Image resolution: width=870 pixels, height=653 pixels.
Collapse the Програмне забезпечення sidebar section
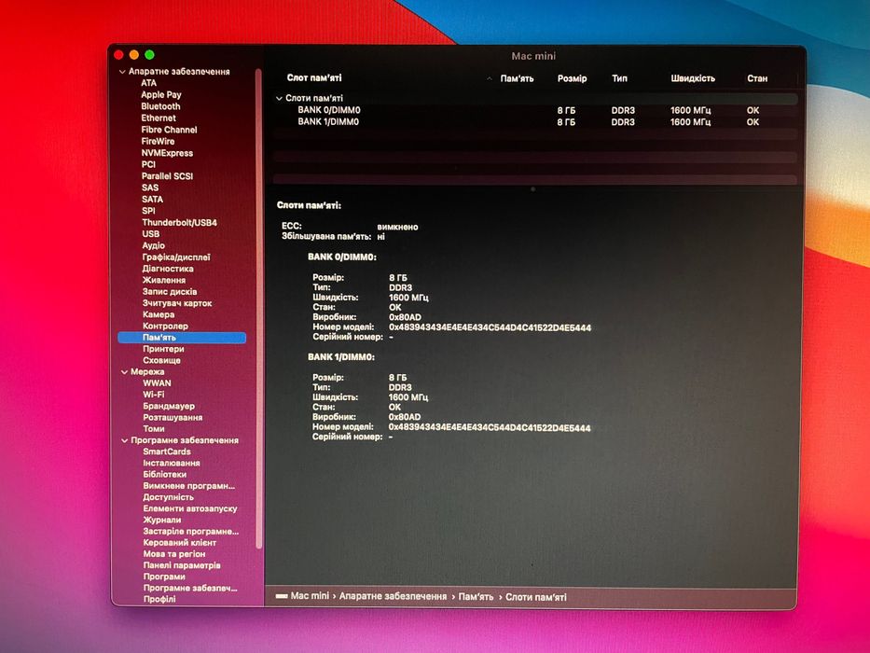pos(124,440)
